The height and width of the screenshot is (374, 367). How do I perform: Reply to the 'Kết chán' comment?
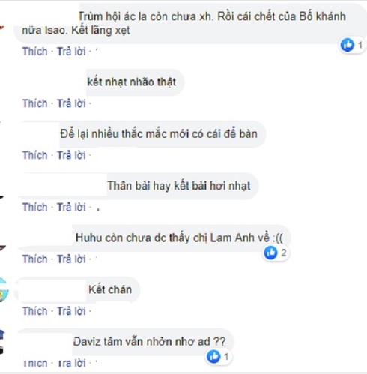point(71,311)
